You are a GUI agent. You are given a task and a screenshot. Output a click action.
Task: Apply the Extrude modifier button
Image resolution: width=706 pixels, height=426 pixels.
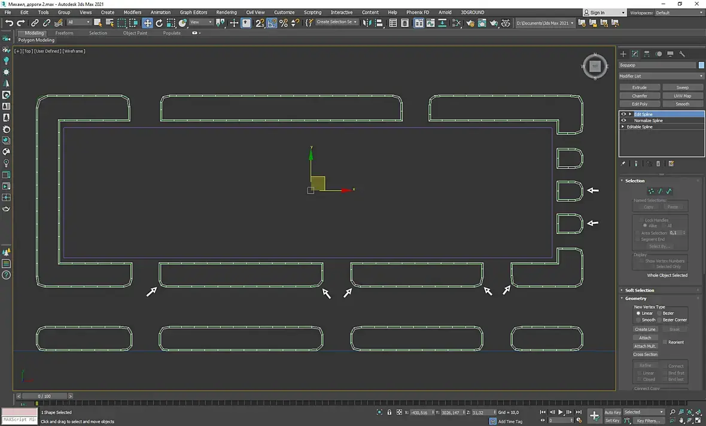[640, 87]
